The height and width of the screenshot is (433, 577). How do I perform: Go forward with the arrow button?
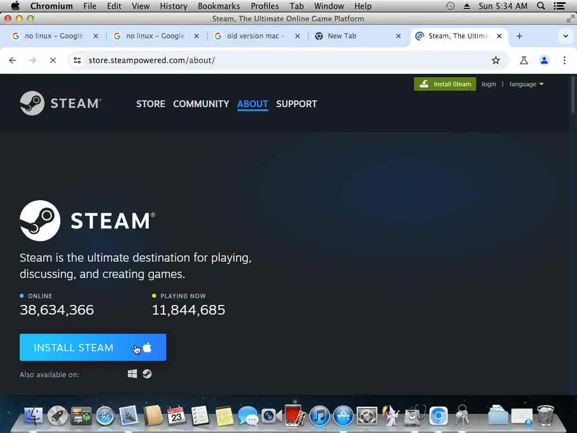(32, 60)
